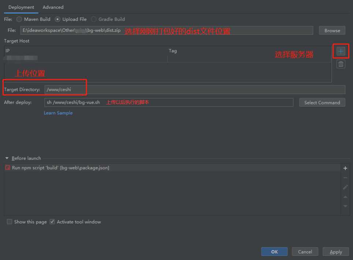Click into the Target Directory field

pyautogui.click(x=194, y=89)
